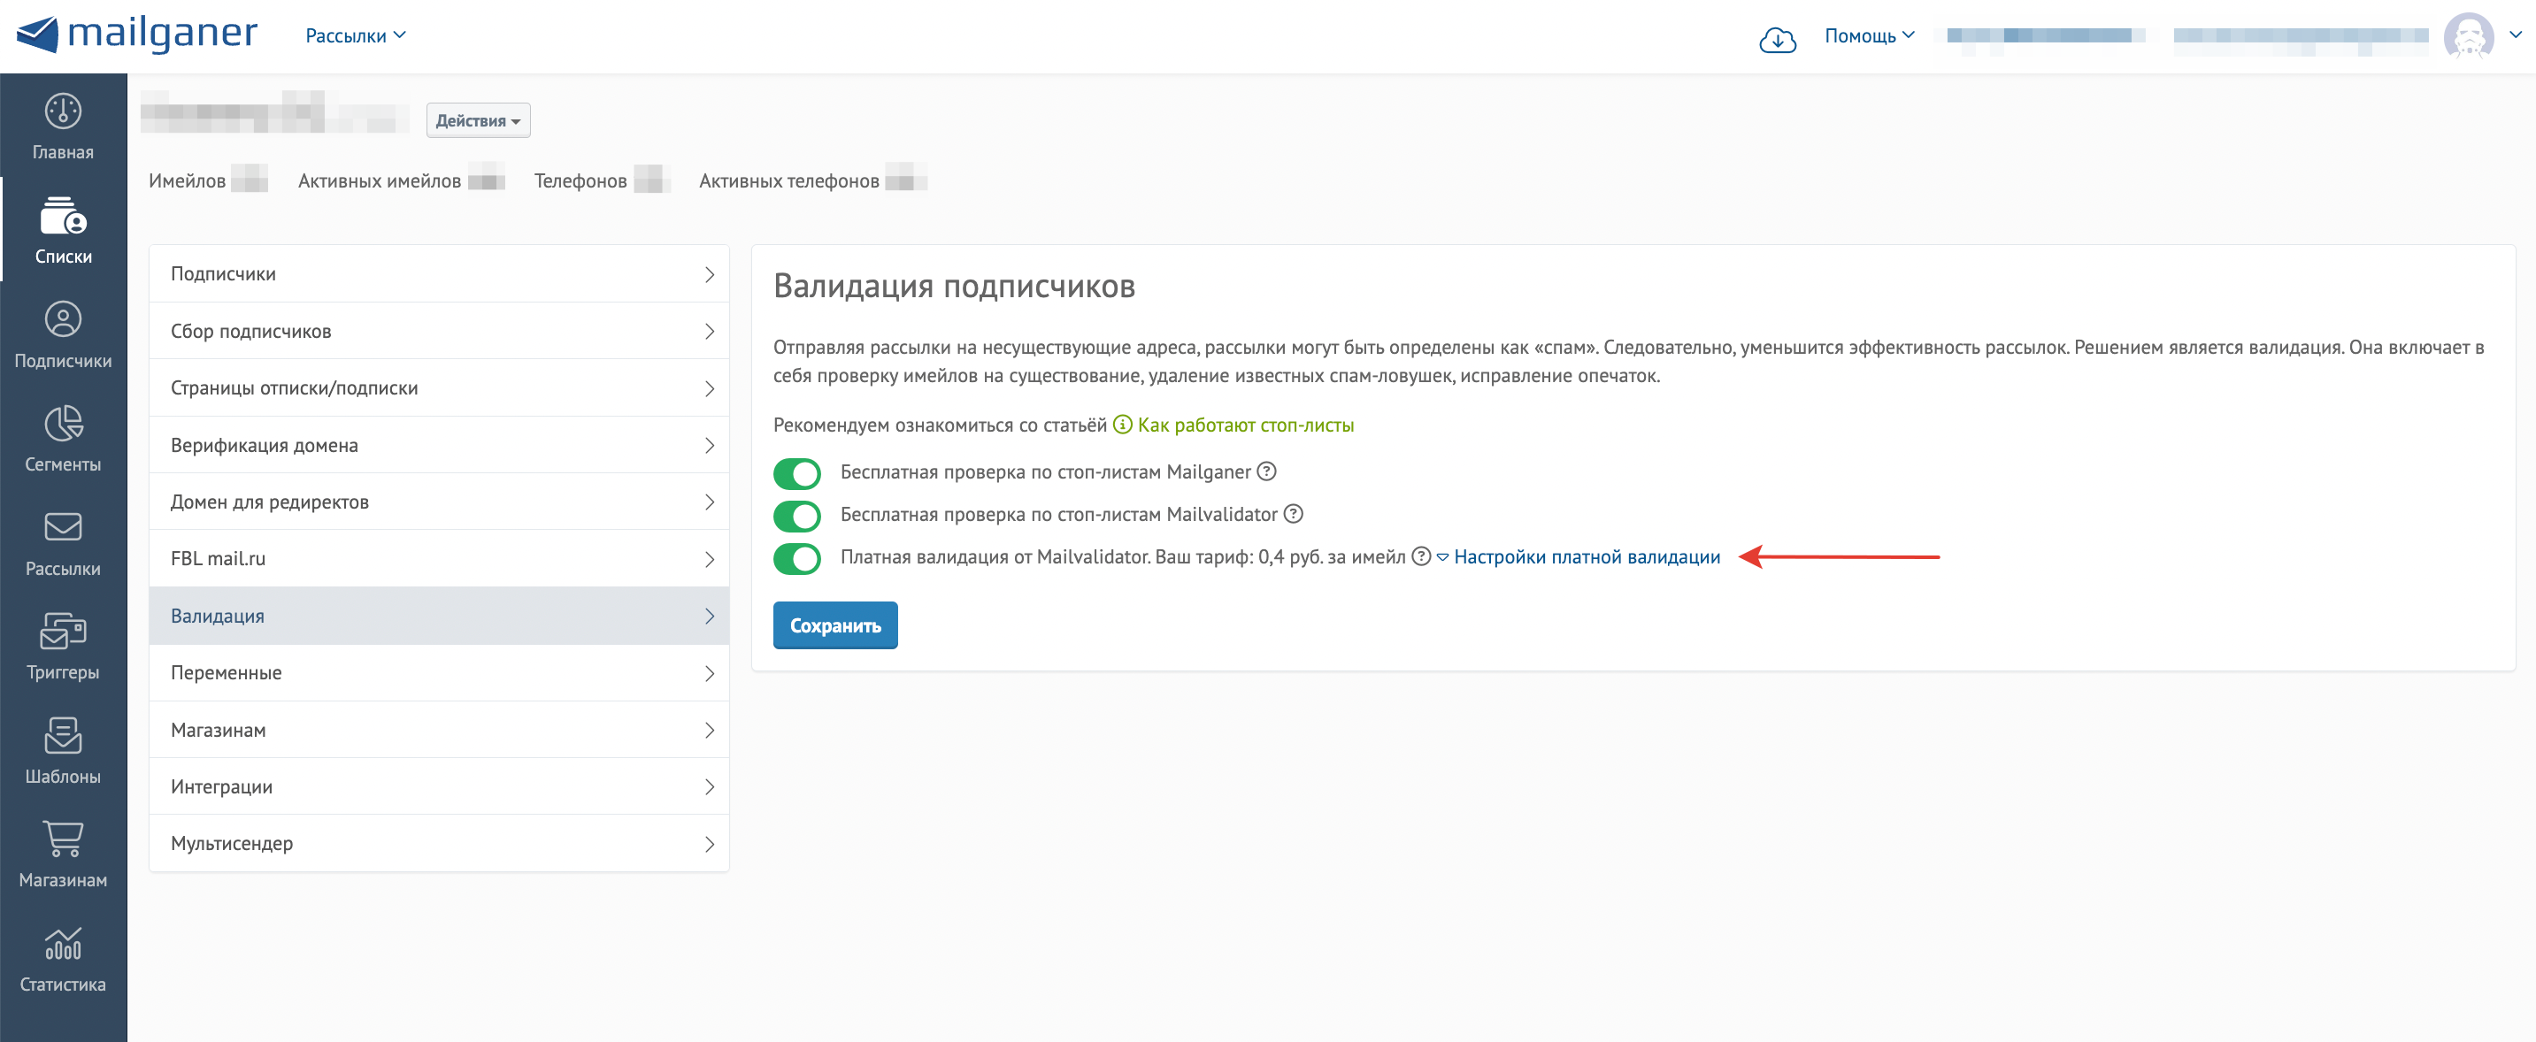Click the Сохранить button
The image size is (2536, 1042).
click(834, 624)
